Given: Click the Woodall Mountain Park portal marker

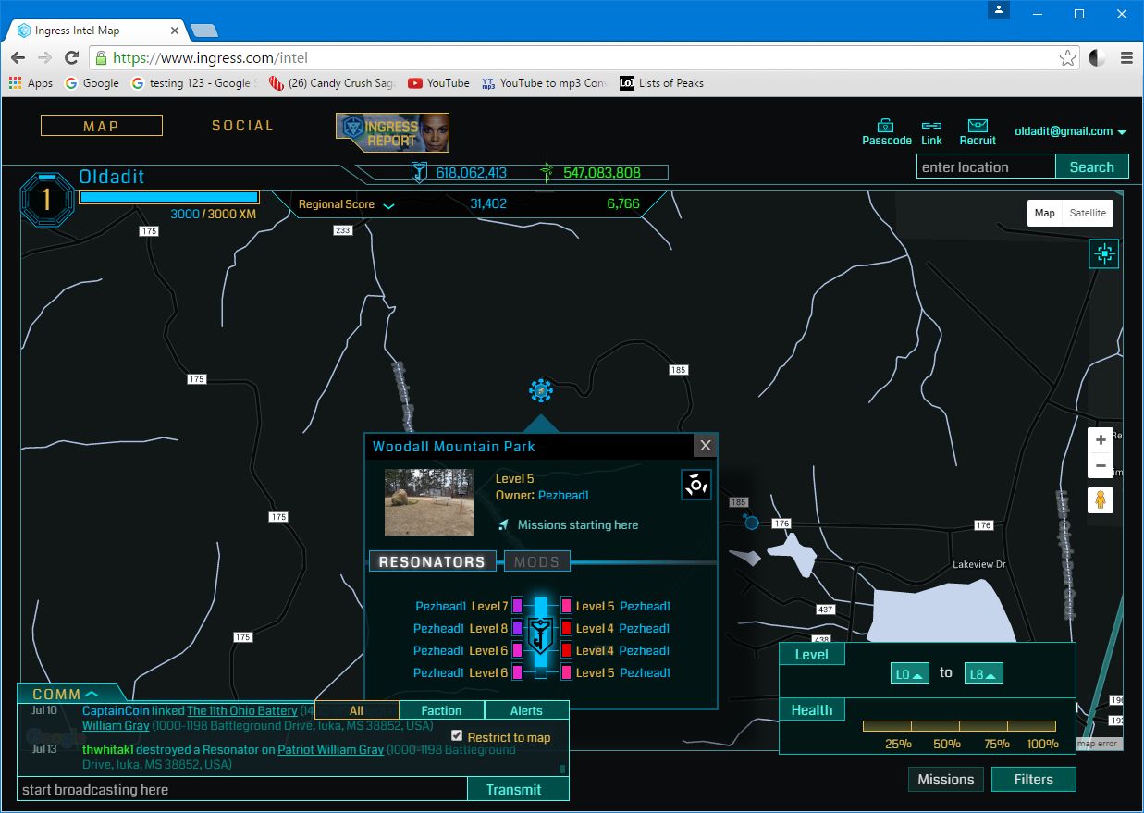Looking at the screenshot, I should tap(541, 390).
